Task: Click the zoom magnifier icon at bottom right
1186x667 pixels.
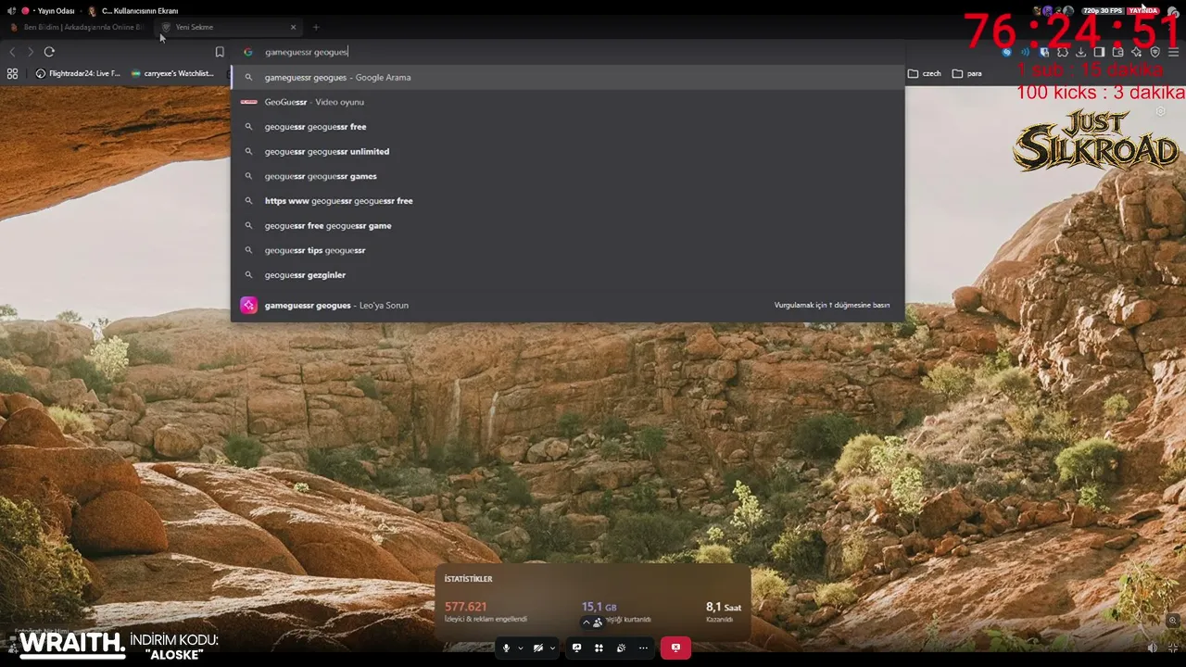Action: click(1173, 621)
